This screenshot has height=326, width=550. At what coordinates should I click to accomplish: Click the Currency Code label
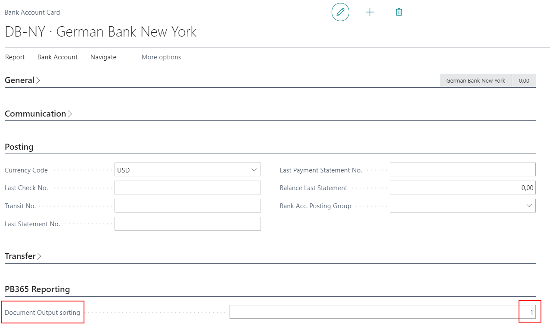pyautogui.click(x=26, y=170)
